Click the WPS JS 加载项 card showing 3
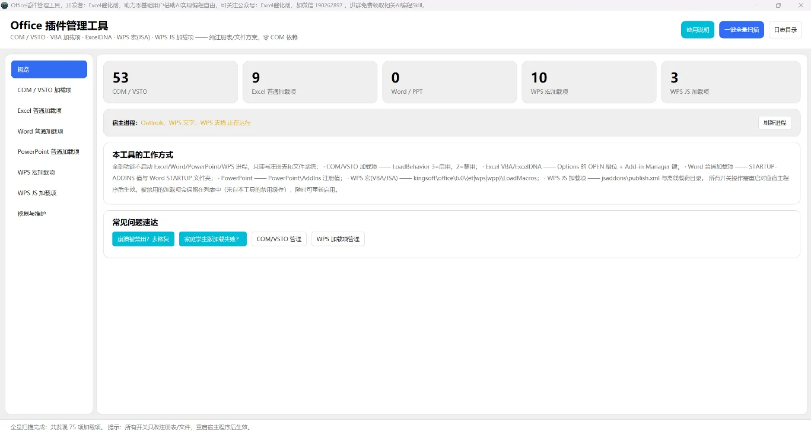Image resolution: width=811 pixels, height=434 pixels. [731, 82]
